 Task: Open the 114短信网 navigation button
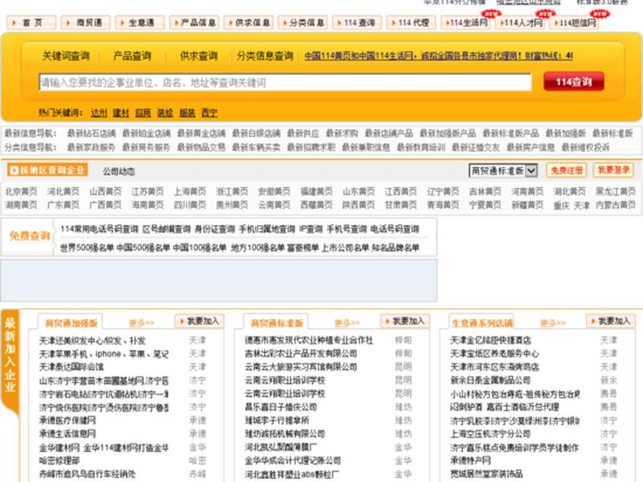574,22
